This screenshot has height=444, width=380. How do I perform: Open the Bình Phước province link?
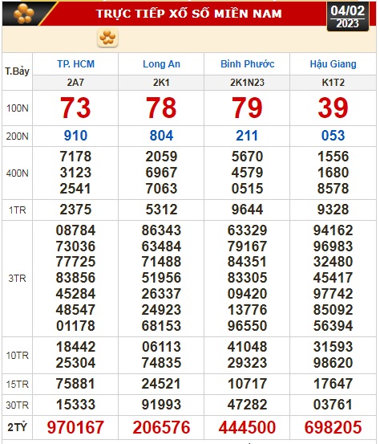[248, 64]
